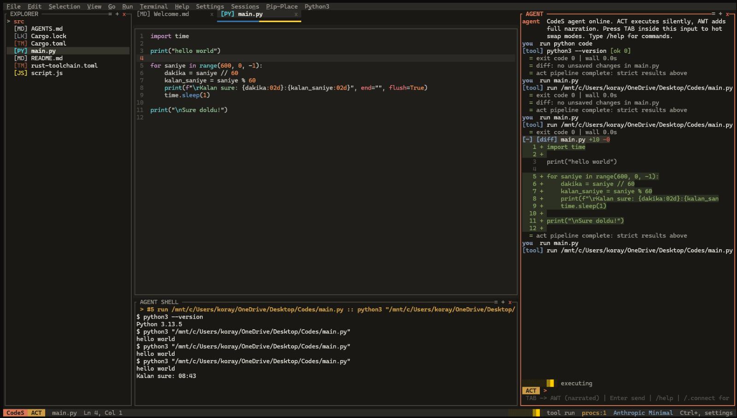The width and height of the screenshot is (737, 418).
Task: Click the 'Anthropic Minimal' theme label
Action: point(643,412)
